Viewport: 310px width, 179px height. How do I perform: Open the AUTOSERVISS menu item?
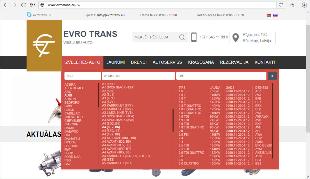167,62
